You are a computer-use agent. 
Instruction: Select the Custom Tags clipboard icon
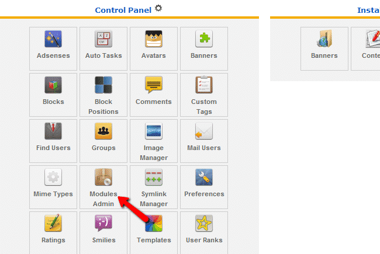click(203, 85)
